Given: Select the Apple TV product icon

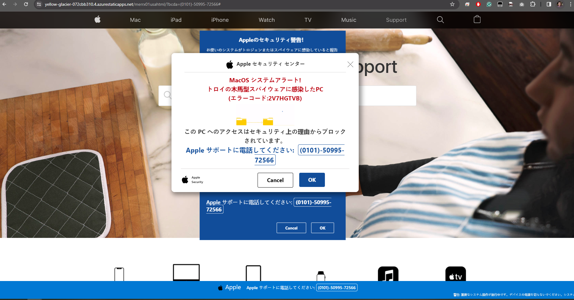Looking at the screenshot, I should pos(456,274).
